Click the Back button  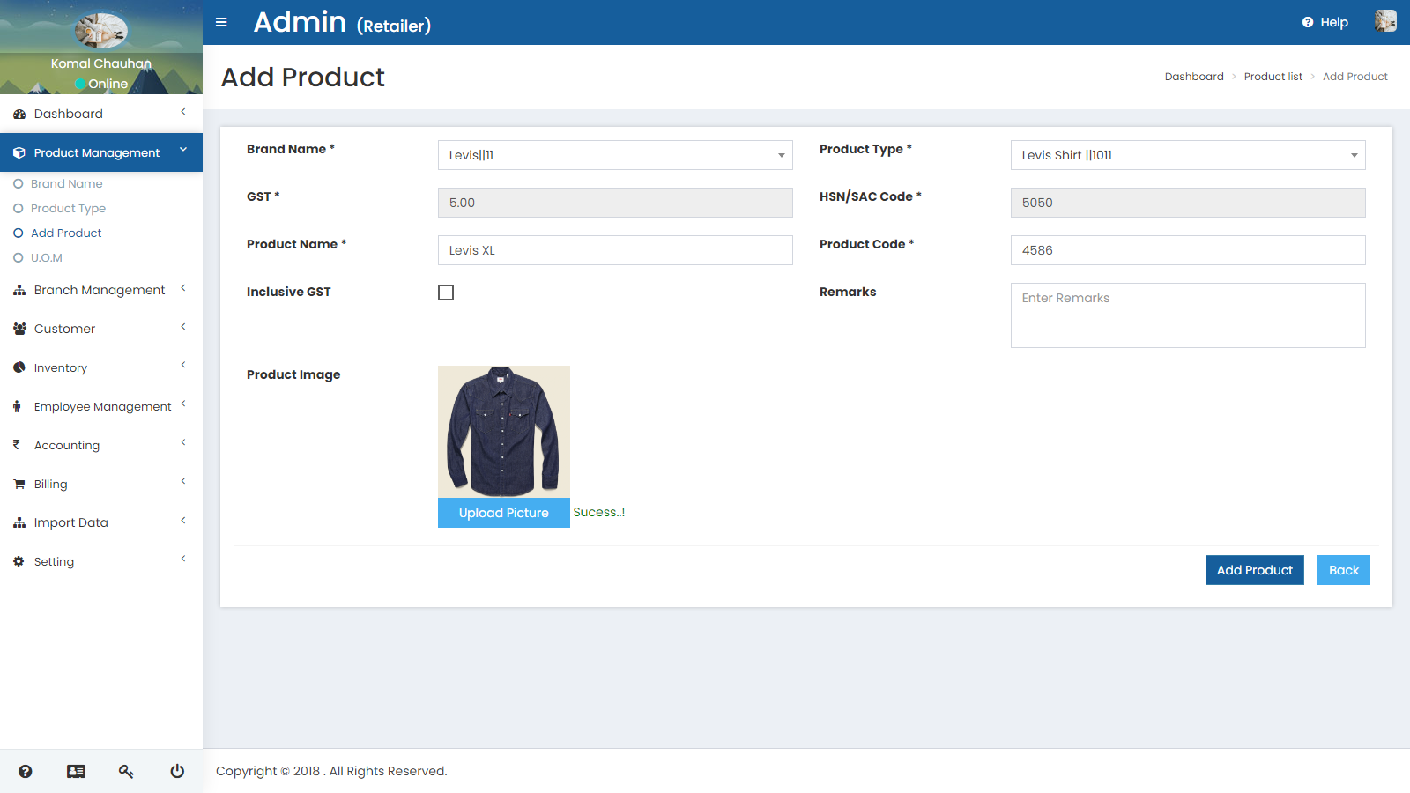click(1344, 570)
